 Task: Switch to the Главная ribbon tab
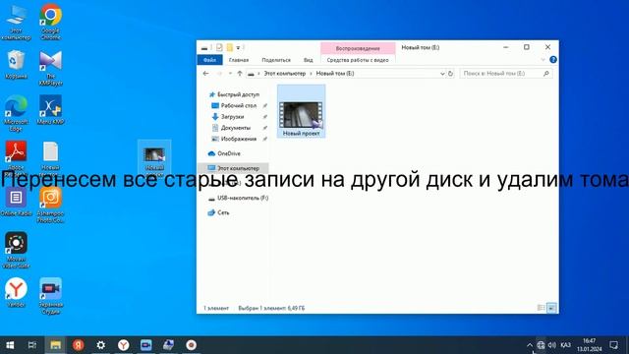pos(239,60)
